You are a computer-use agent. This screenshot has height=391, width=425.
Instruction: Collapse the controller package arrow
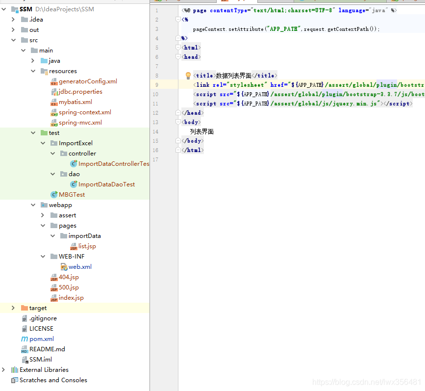(x=53, y=154)
